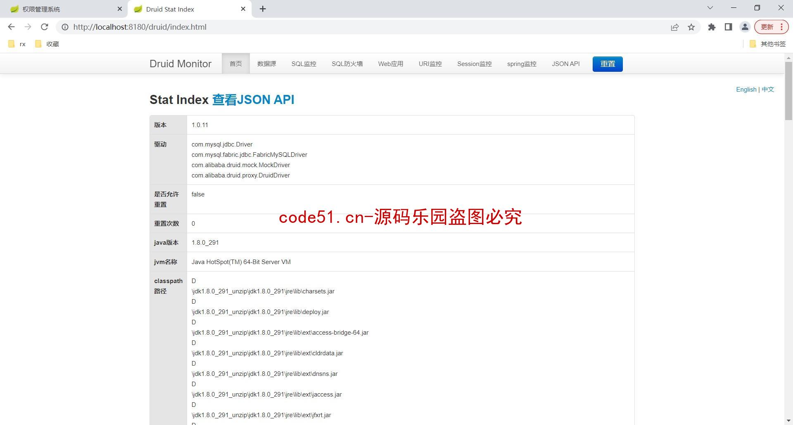Reload the Druid page

point(44,27)
